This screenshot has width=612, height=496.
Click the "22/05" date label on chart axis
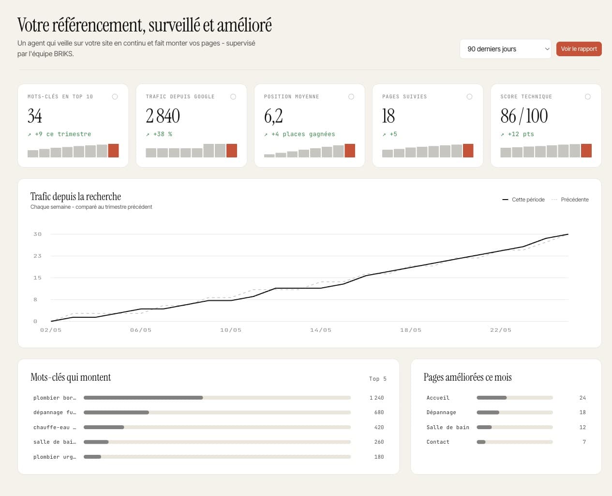coord(501,330)
